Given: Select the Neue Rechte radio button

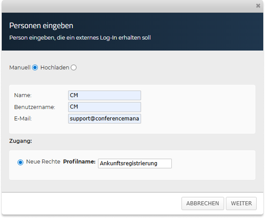Looking at the screenshot, I should click(x=20, y=163).
